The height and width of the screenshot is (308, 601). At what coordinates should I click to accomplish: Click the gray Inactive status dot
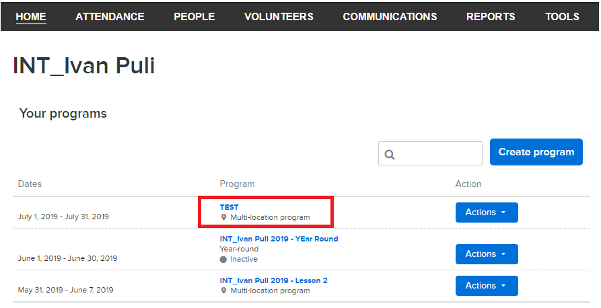coord(223,260)
